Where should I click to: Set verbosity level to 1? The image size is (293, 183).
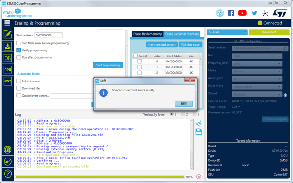pyautogui.click(x=171, y=114)
